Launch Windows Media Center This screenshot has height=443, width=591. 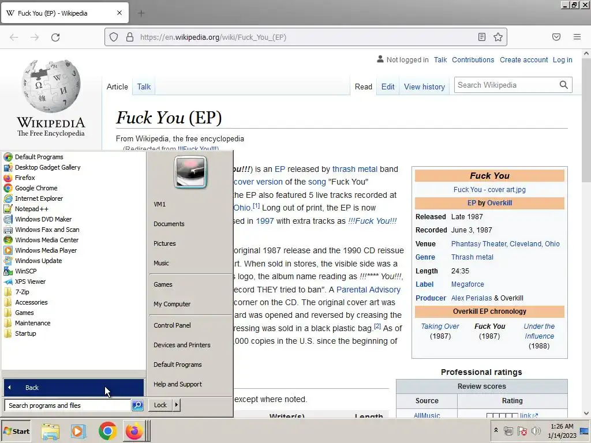point(41,239)
